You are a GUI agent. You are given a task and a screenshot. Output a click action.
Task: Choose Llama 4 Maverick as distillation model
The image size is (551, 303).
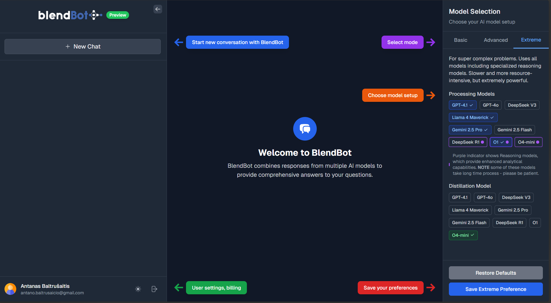tap(470, 210)
